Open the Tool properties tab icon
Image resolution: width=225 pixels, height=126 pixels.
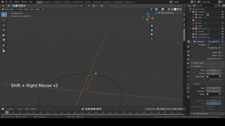[x=188, y=47]
